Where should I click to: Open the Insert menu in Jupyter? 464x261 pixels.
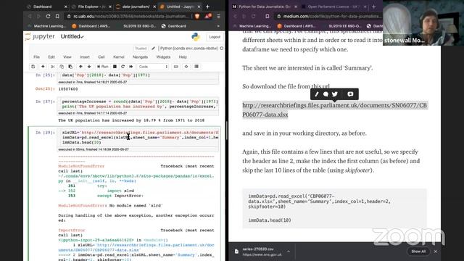pos(85,57)
